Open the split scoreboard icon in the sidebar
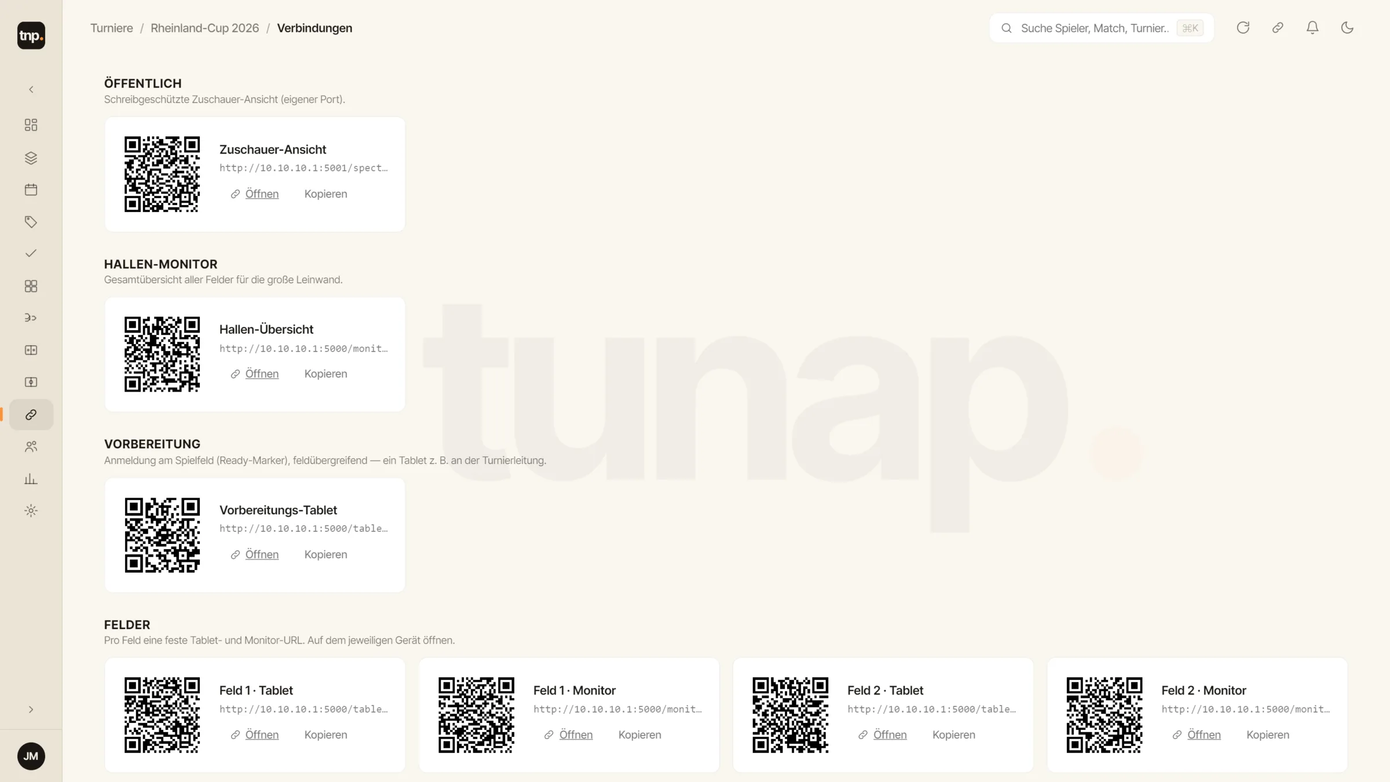Image resolution: width=1390 pixels, height=782 pixels. pos(31,350)
